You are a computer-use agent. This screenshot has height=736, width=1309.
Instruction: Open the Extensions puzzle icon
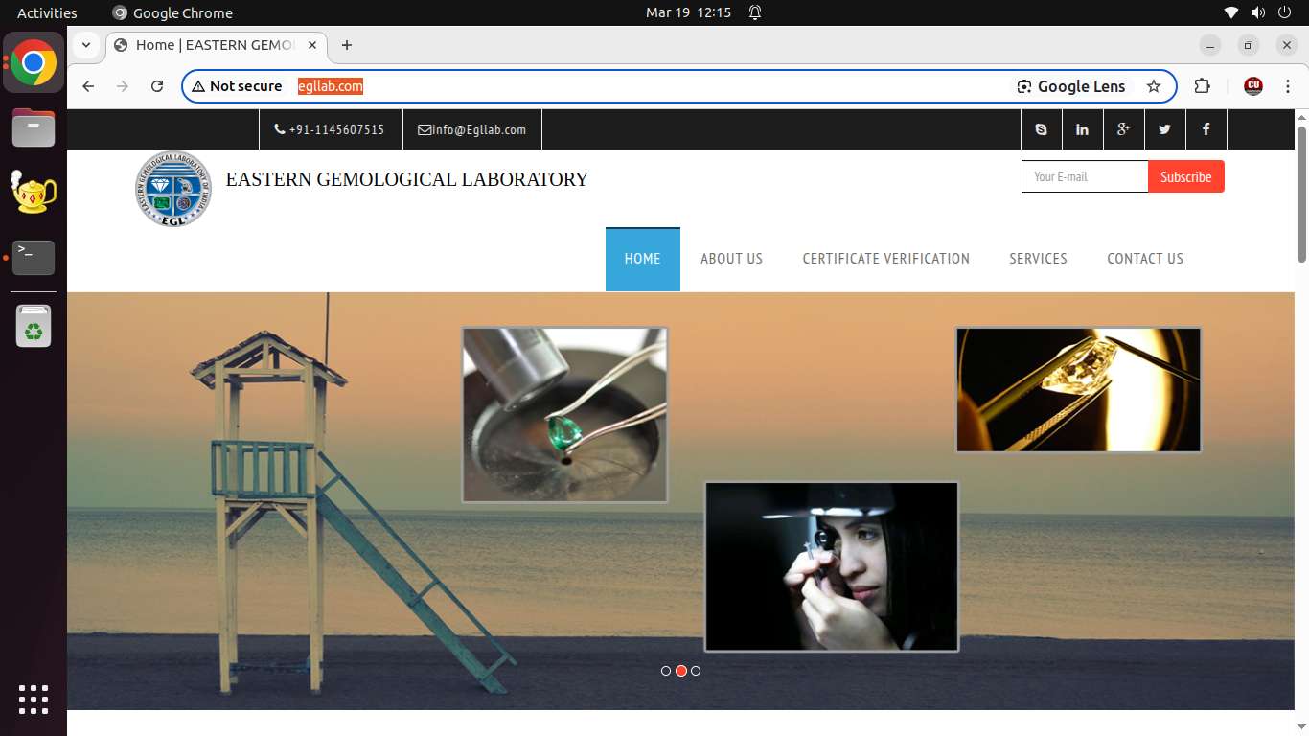pyautogui.click(x=1202, y=86)
